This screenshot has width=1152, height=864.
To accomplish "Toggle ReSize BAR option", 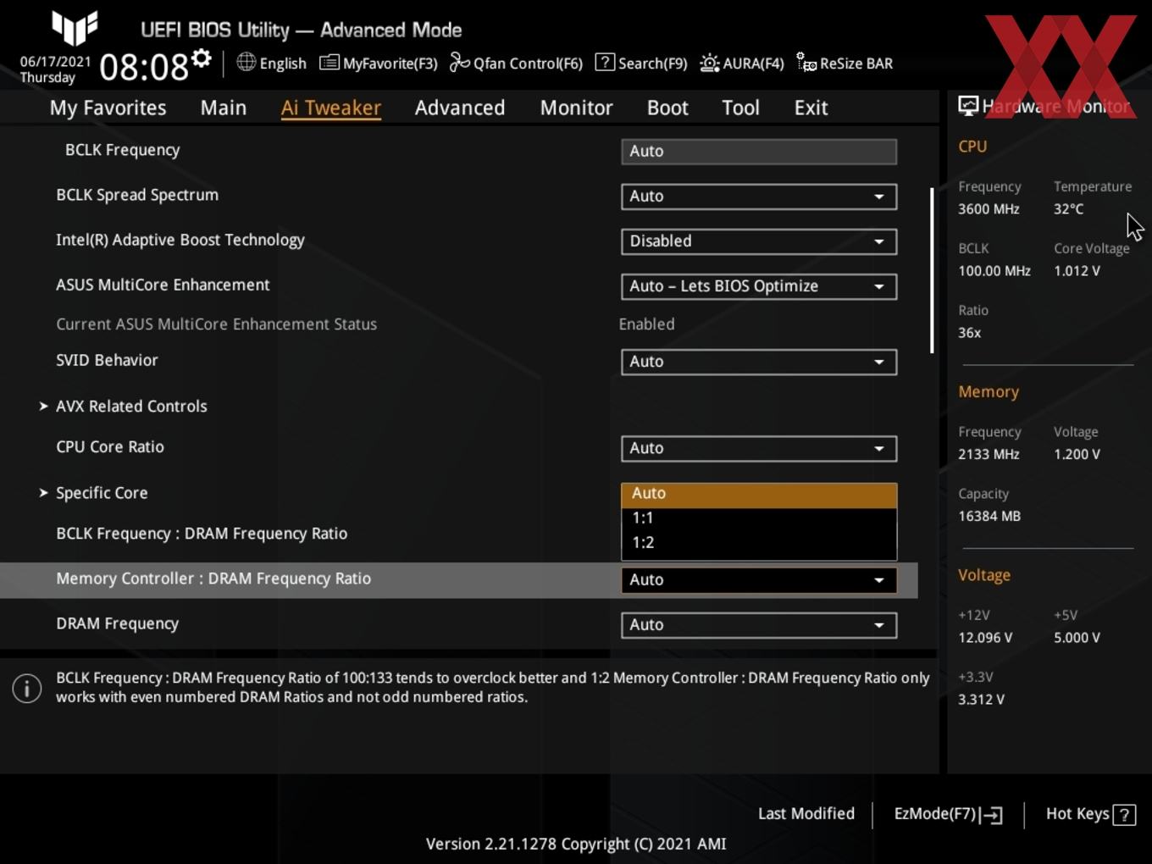I will coord(845,63).
